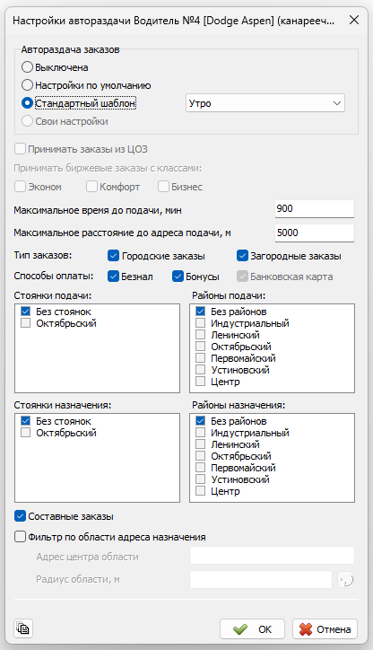This screenshot has height=650, width=373.
Task: Check 'Индустриальный' in Районы назначения
Action: pyautogui.click(x=200, y=433)
